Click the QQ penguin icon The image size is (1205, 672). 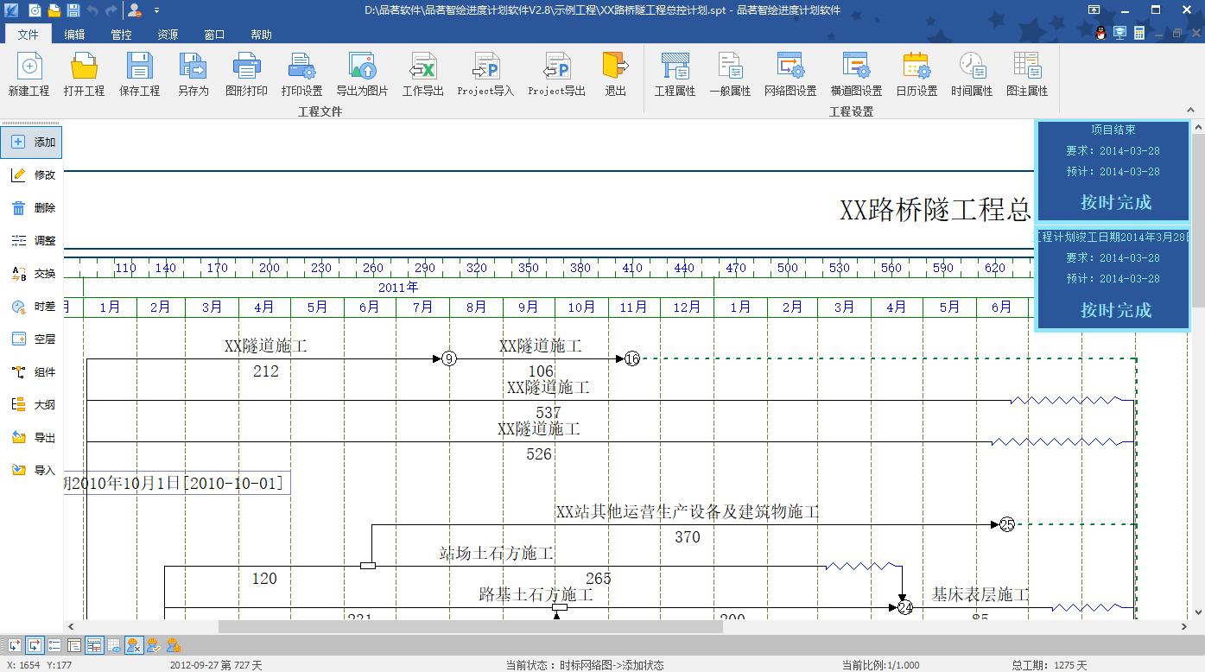click(1100, 34)
